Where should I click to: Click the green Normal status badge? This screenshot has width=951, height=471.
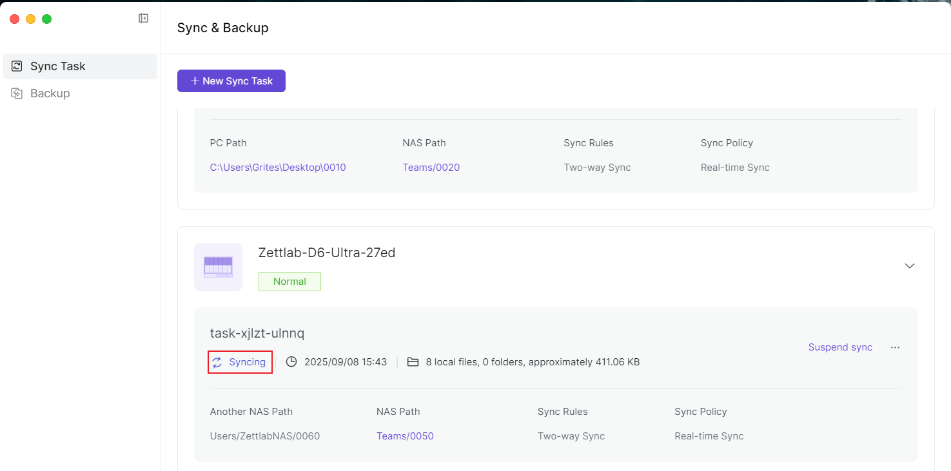[x=289, y=282]
